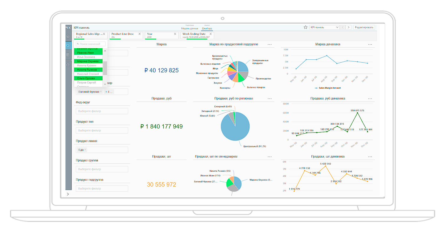This screenshot has width=447, height=231.
Task: Click the Редактировать button
Action: click(x=364, y=27)
